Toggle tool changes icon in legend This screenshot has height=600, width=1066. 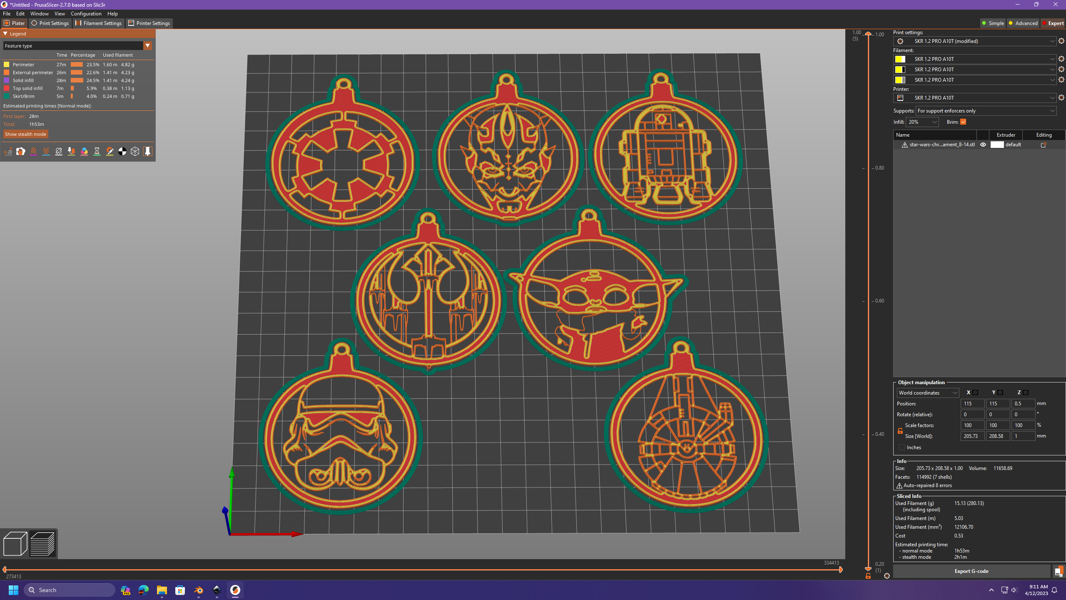pos(72,152)
